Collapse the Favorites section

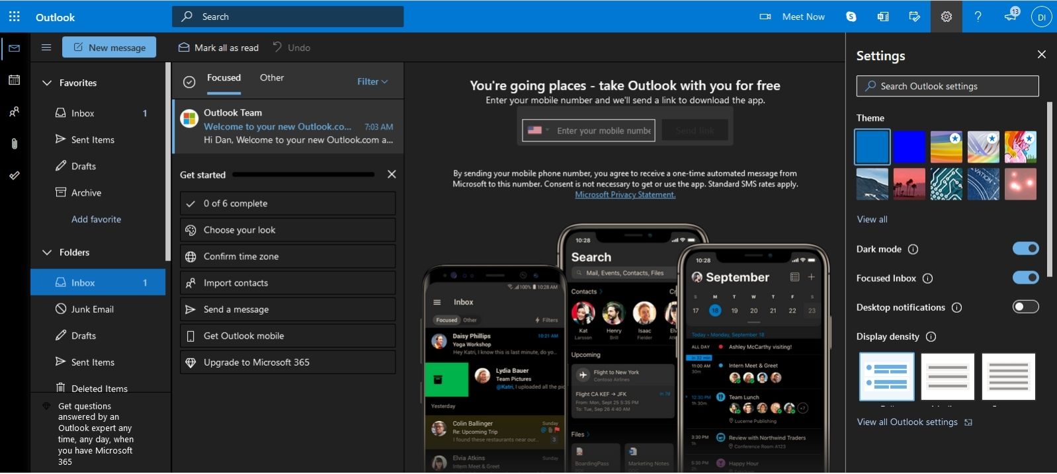[47, 83]
